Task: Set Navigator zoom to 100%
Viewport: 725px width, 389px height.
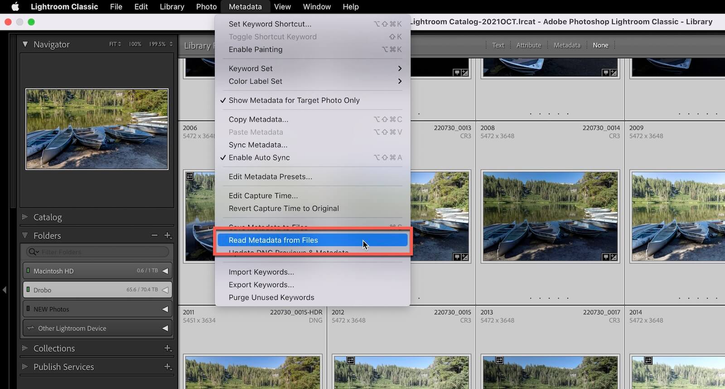Action: coord(135,44)
